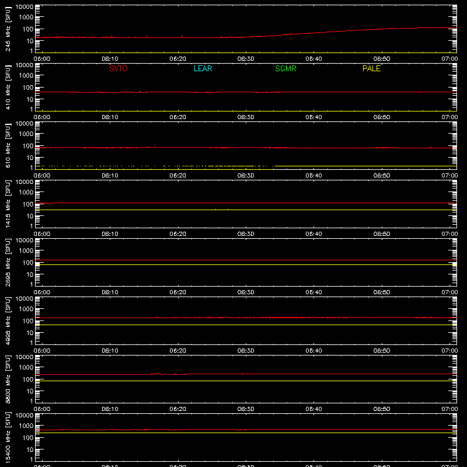Select the 8800 MHz [SFU] axis title
The height and width of the screenshot is (467, 467).
(x=8, y=379)
